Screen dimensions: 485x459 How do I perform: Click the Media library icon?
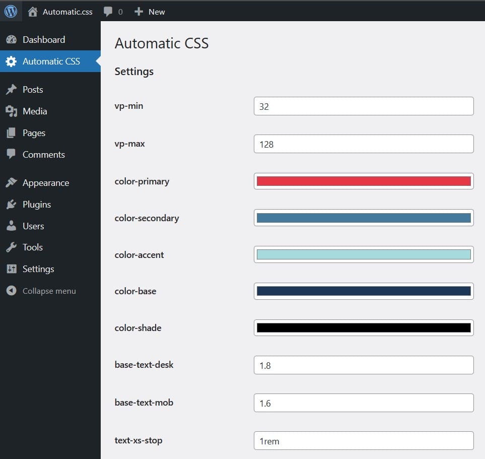(x=11, y=111)
